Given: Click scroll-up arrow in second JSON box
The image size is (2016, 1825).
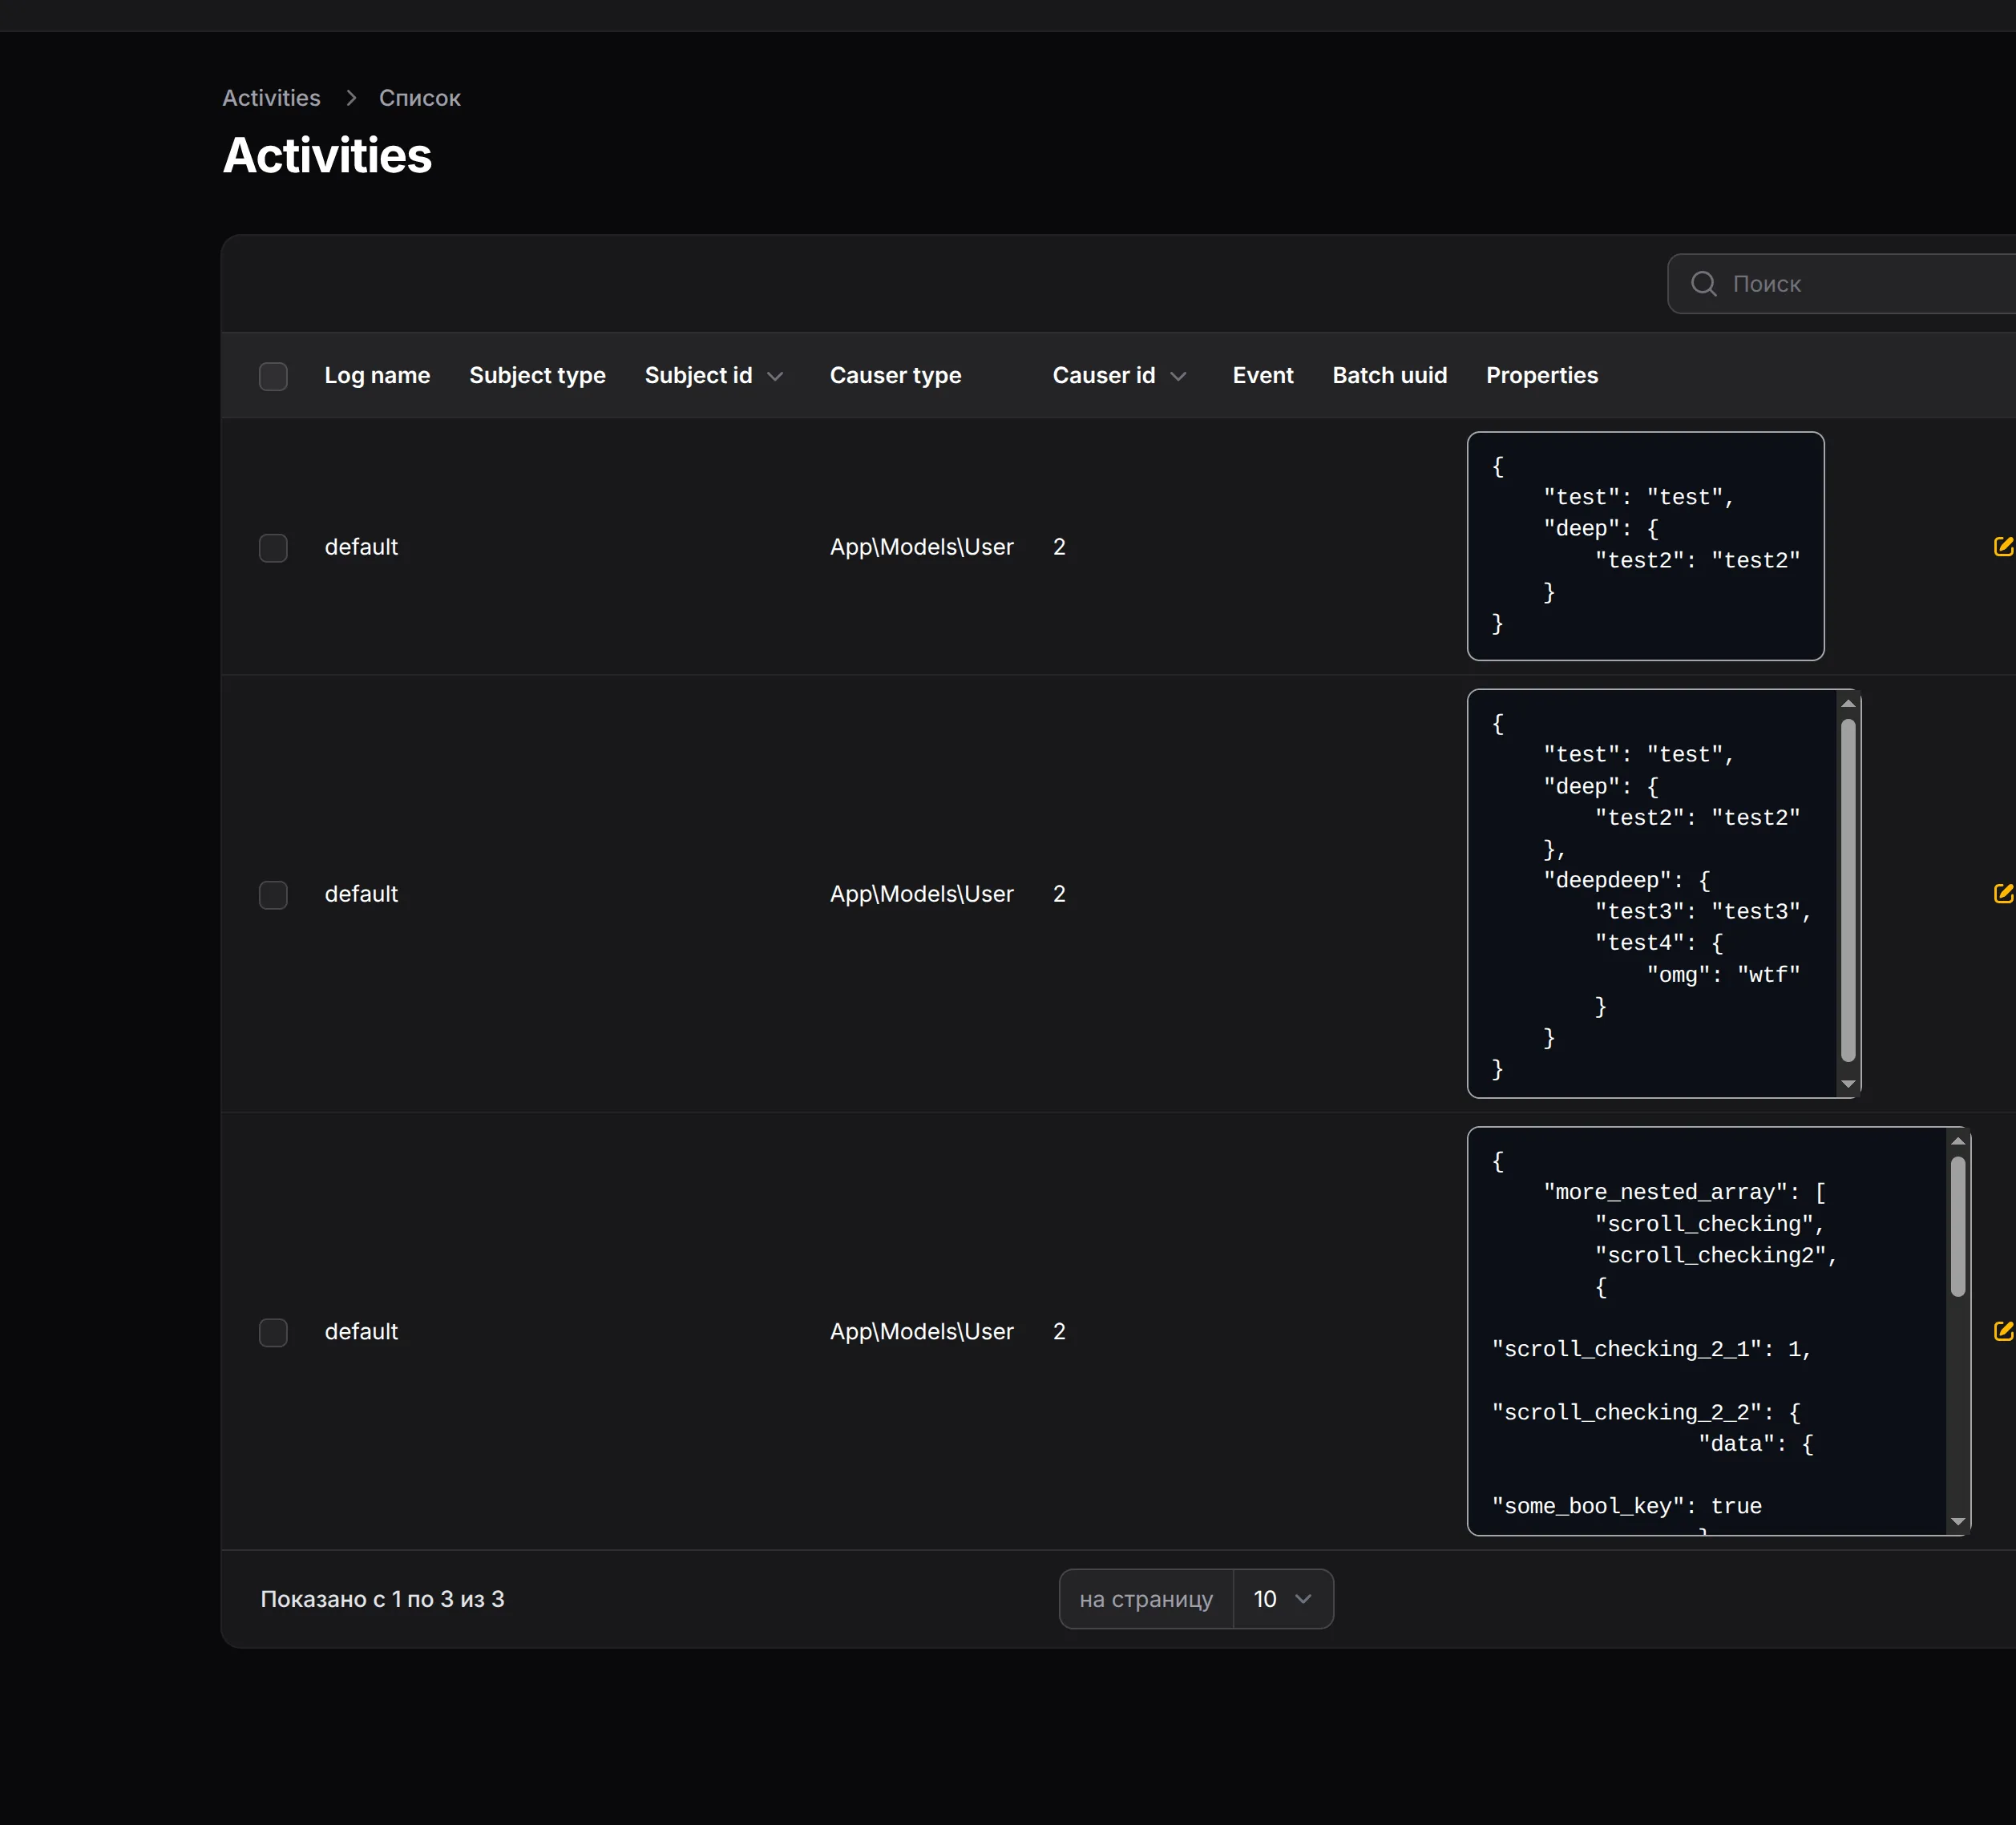Looking at the screenshot, I should click(1848, 704).
